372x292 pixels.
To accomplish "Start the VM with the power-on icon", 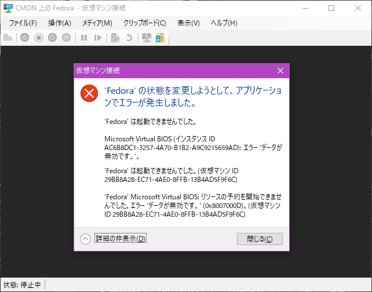I will pos(24,38).
